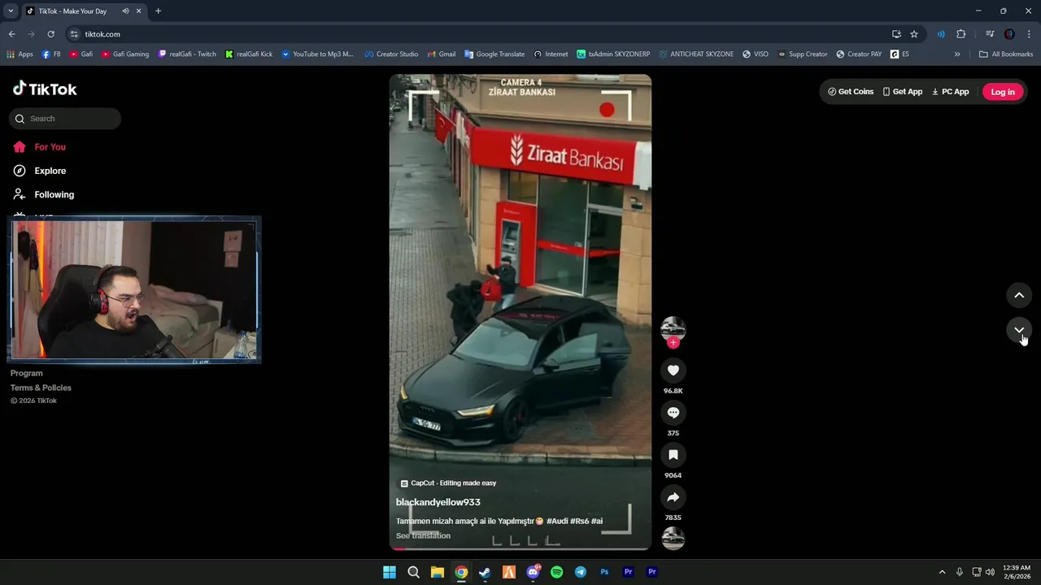This screenshot has width=1041, height=585.
Task: Click the PC App button
Action: (x=951, y=92)
